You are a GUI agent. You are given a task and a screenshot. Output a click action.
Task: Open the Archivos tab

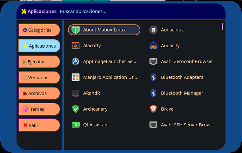click(39, 93)
